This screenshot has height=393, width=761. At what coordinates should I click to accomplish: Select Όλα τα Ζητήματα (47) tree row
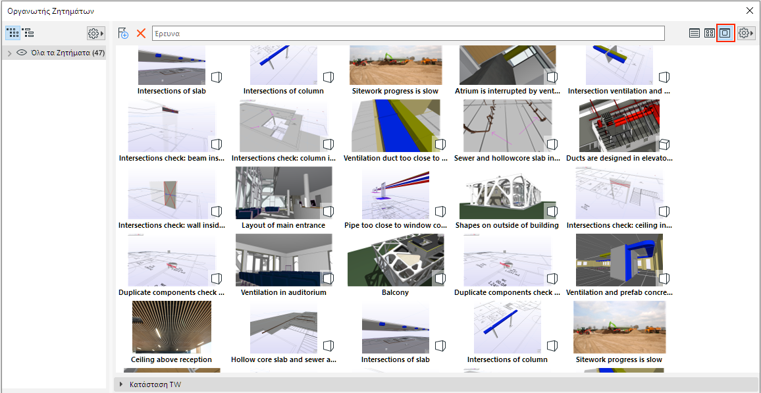click(x=54, y=53)
